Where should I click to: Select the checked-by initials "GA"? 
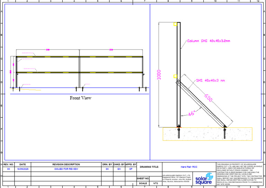click(119, 169)
